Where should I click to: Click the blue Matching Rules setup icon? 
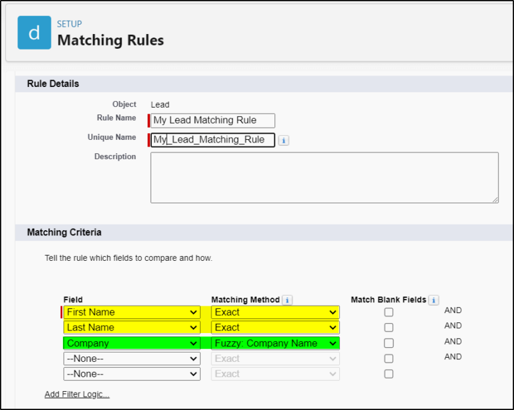tap(34, 33)
